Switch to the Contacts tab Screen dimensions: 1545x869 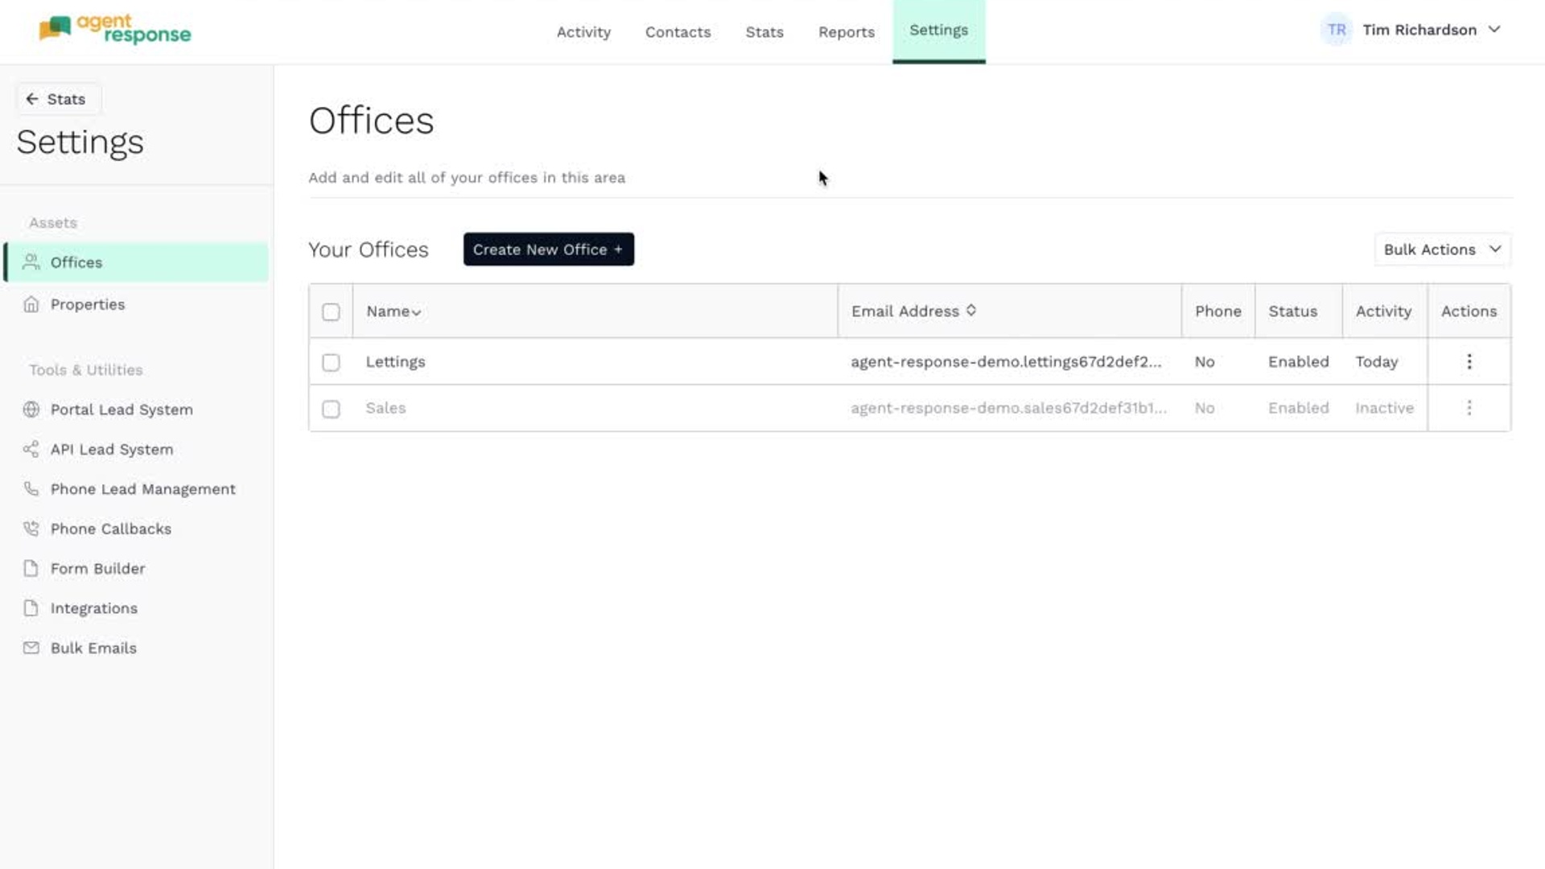tap(678, 32)
